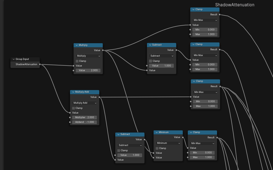Select the Minimum node by its title header
This screenshot has width=273, height=170.
170,132
